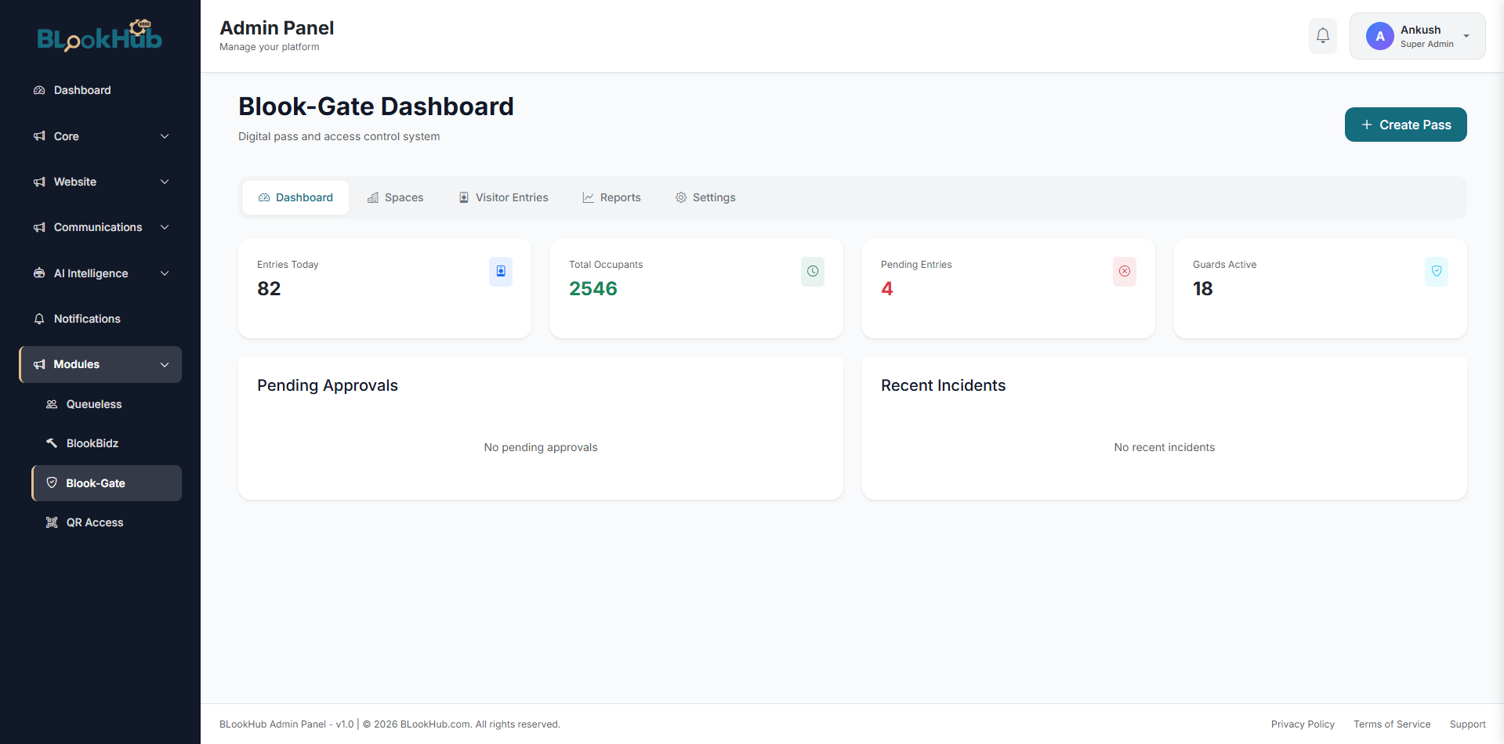Click the Notifications bell icon in sidebar
The image size is (1504, 744).
[x=39, y=319]
